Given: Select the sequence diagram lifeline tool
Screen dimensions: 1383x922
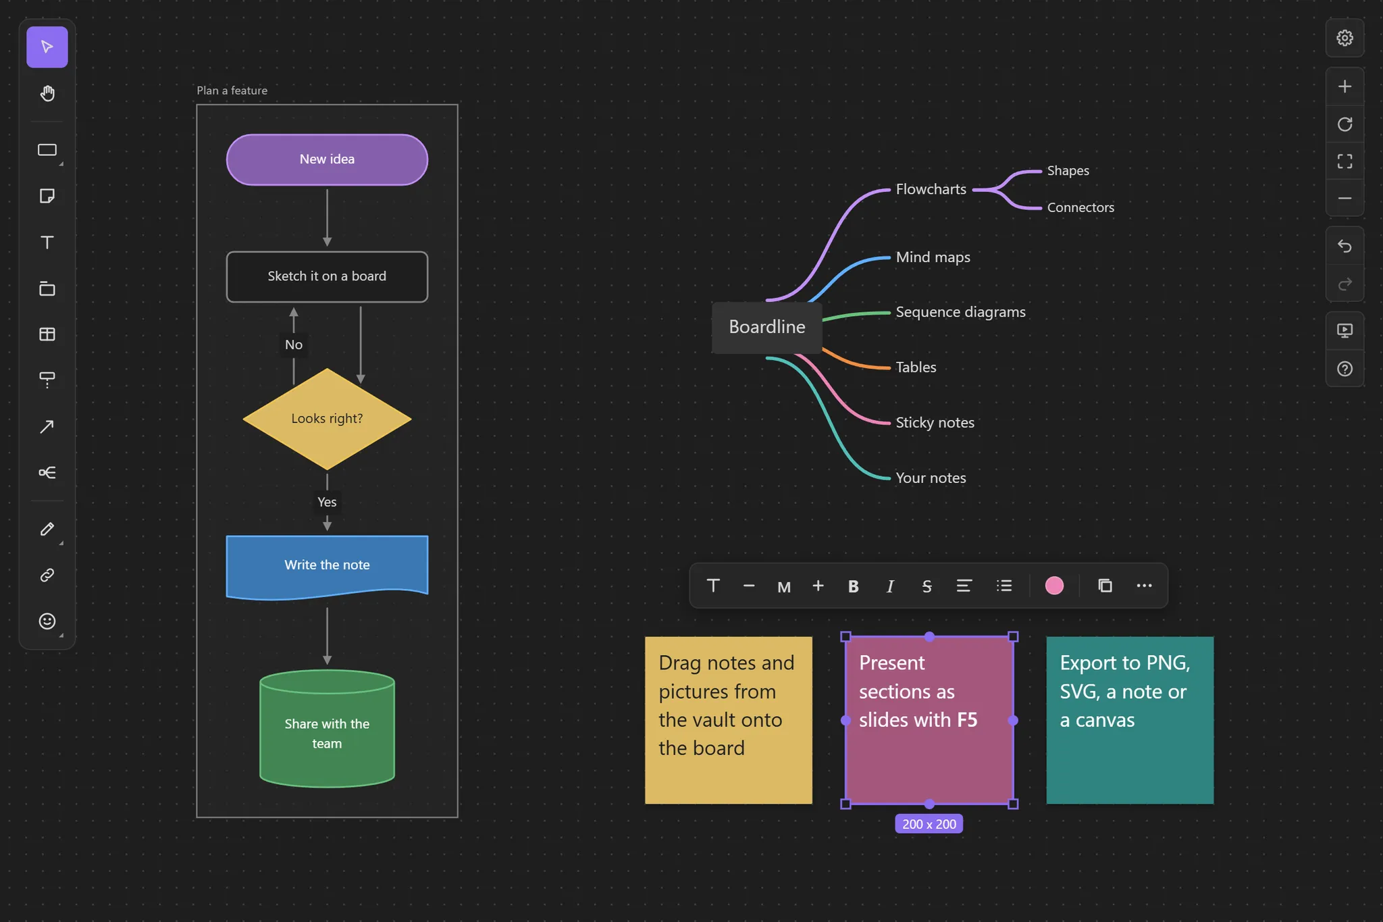Looking at the screenshot, I should click(47, 380).
